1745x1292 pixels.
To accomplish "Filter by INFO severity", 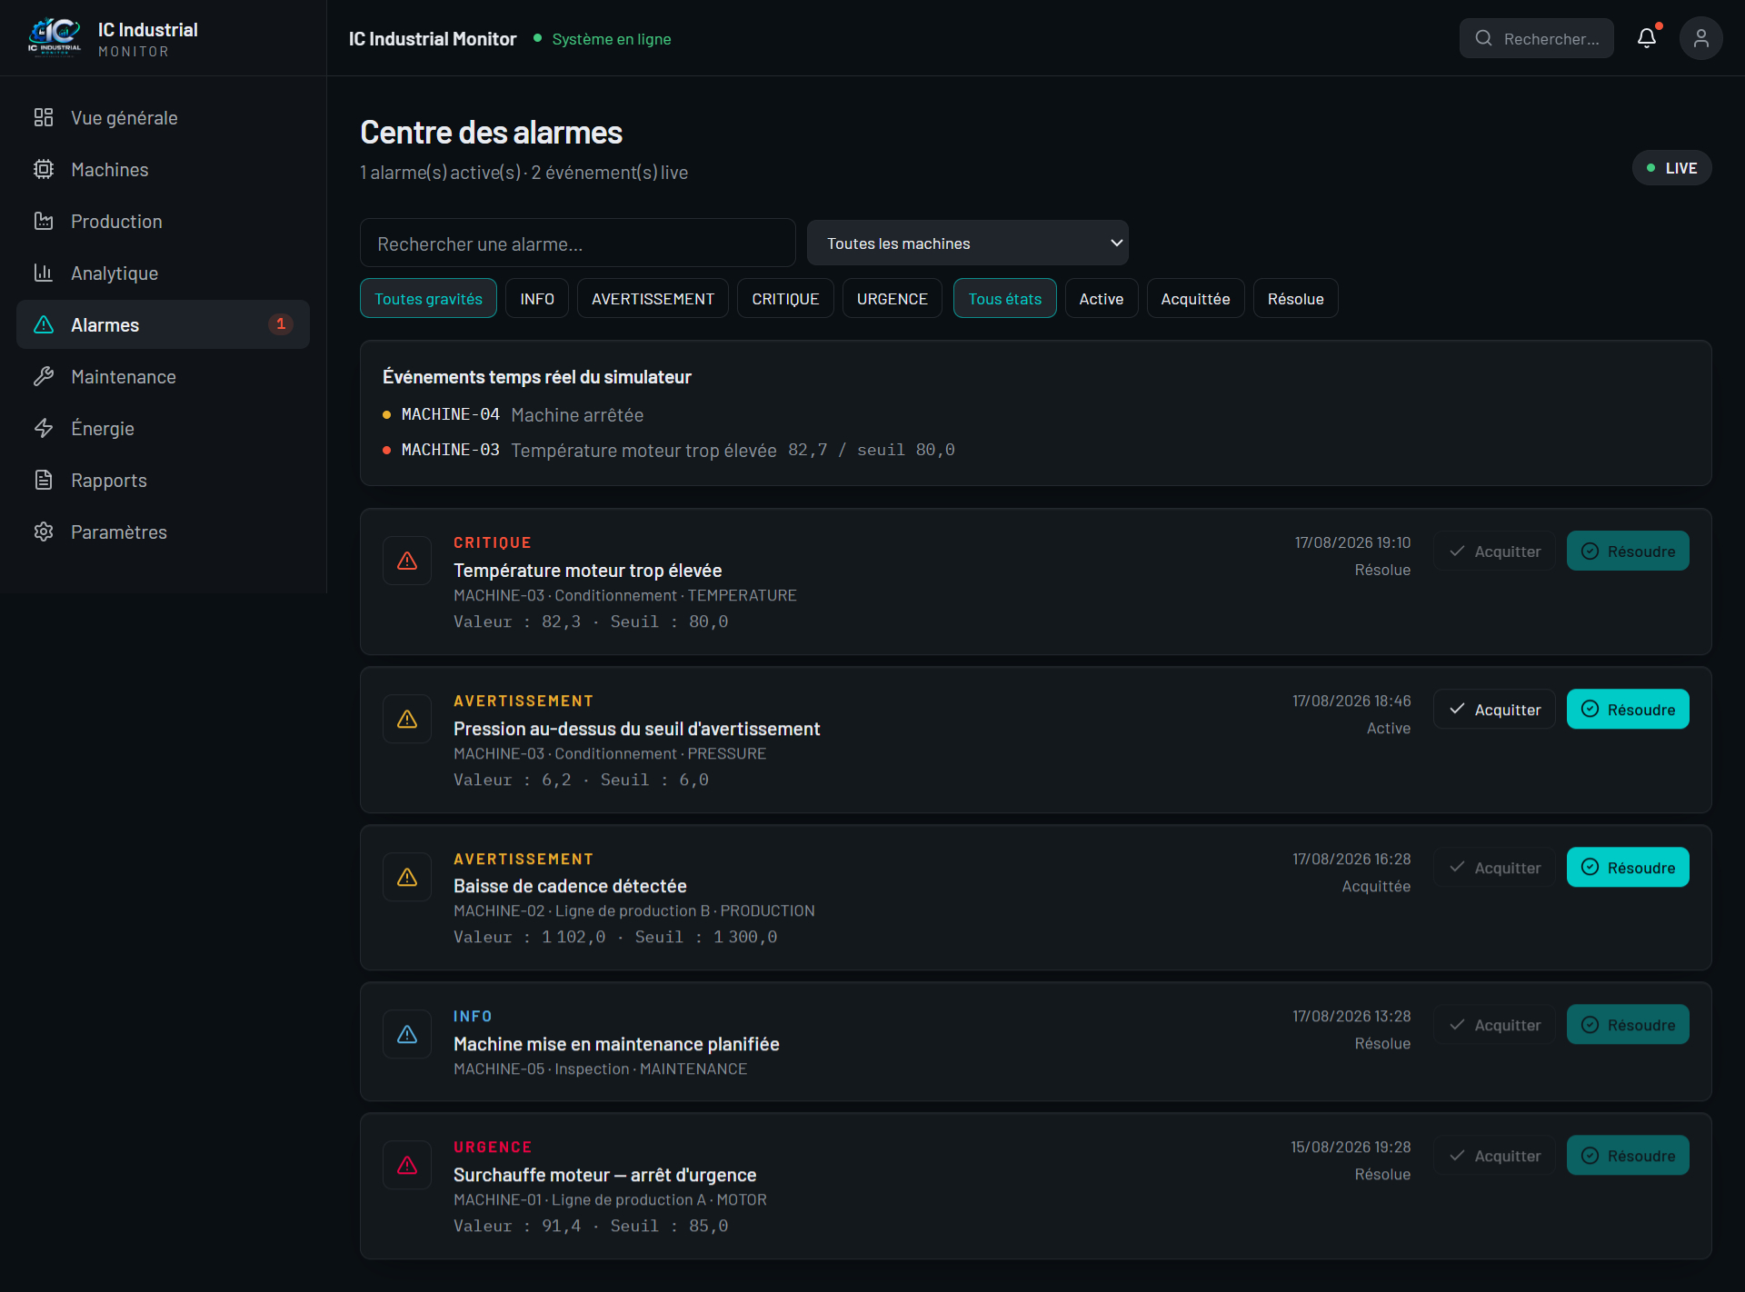I will pos(537,298).
